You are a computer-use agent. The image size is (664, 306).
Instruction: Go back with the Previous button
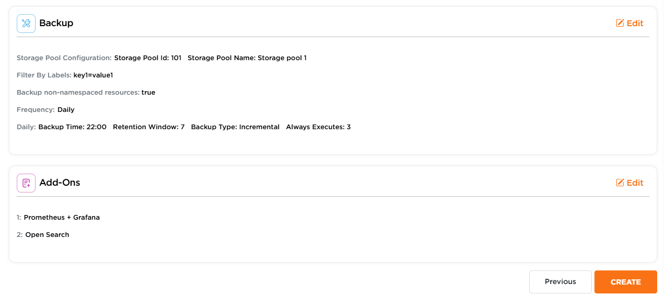(x=560, y=282)
